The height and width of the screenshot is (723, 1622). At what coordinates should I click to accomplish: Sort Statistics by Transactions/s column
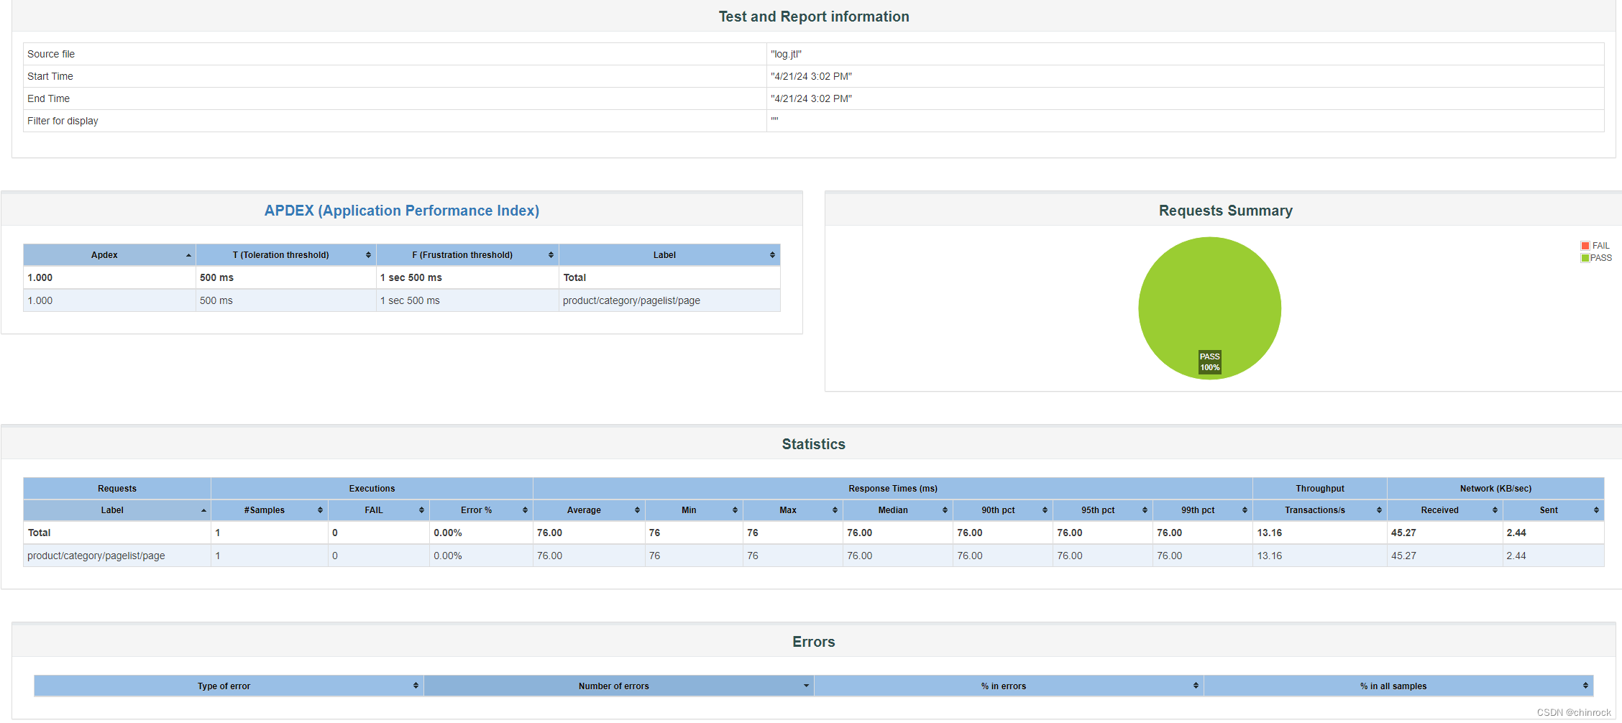coord(1320,510)
